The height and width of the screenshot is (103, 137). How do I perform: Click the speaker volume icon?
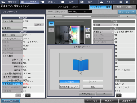click(127, 2)
